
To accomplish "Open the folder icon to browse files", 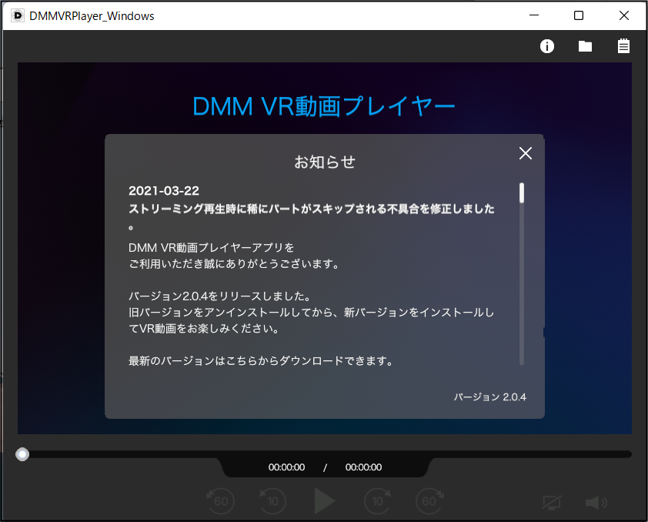I will click(x=585, y=46).
